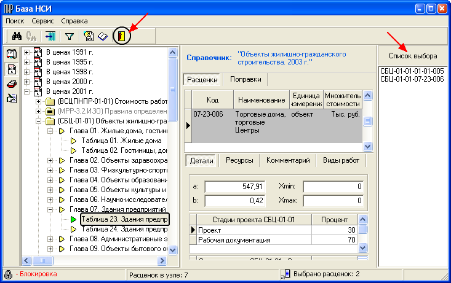Click the binoculars search icon
The image size is (451, 283).
pos(17,36)
